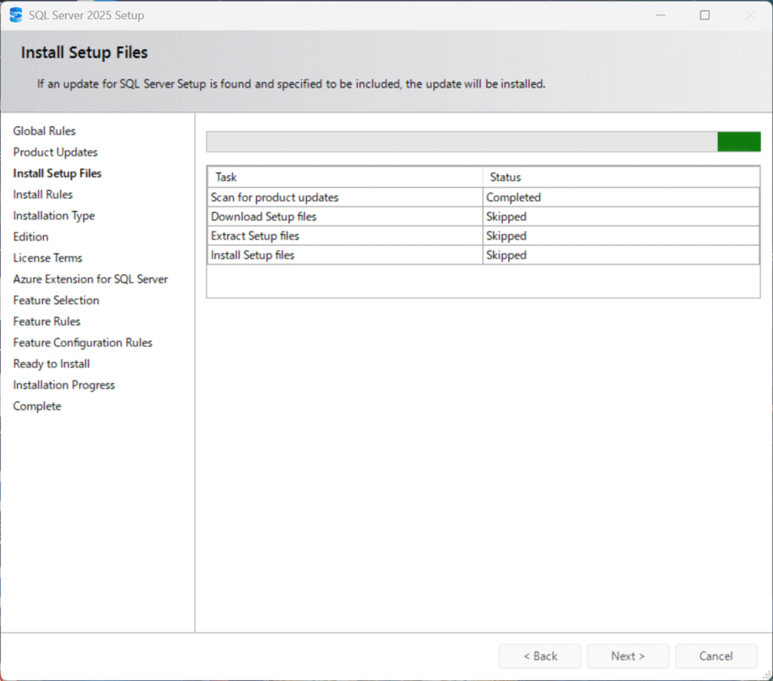Select the Install Setup files task row
This screenshot has height=681, width=773.
pyautogui.click(x=483, y=255)
